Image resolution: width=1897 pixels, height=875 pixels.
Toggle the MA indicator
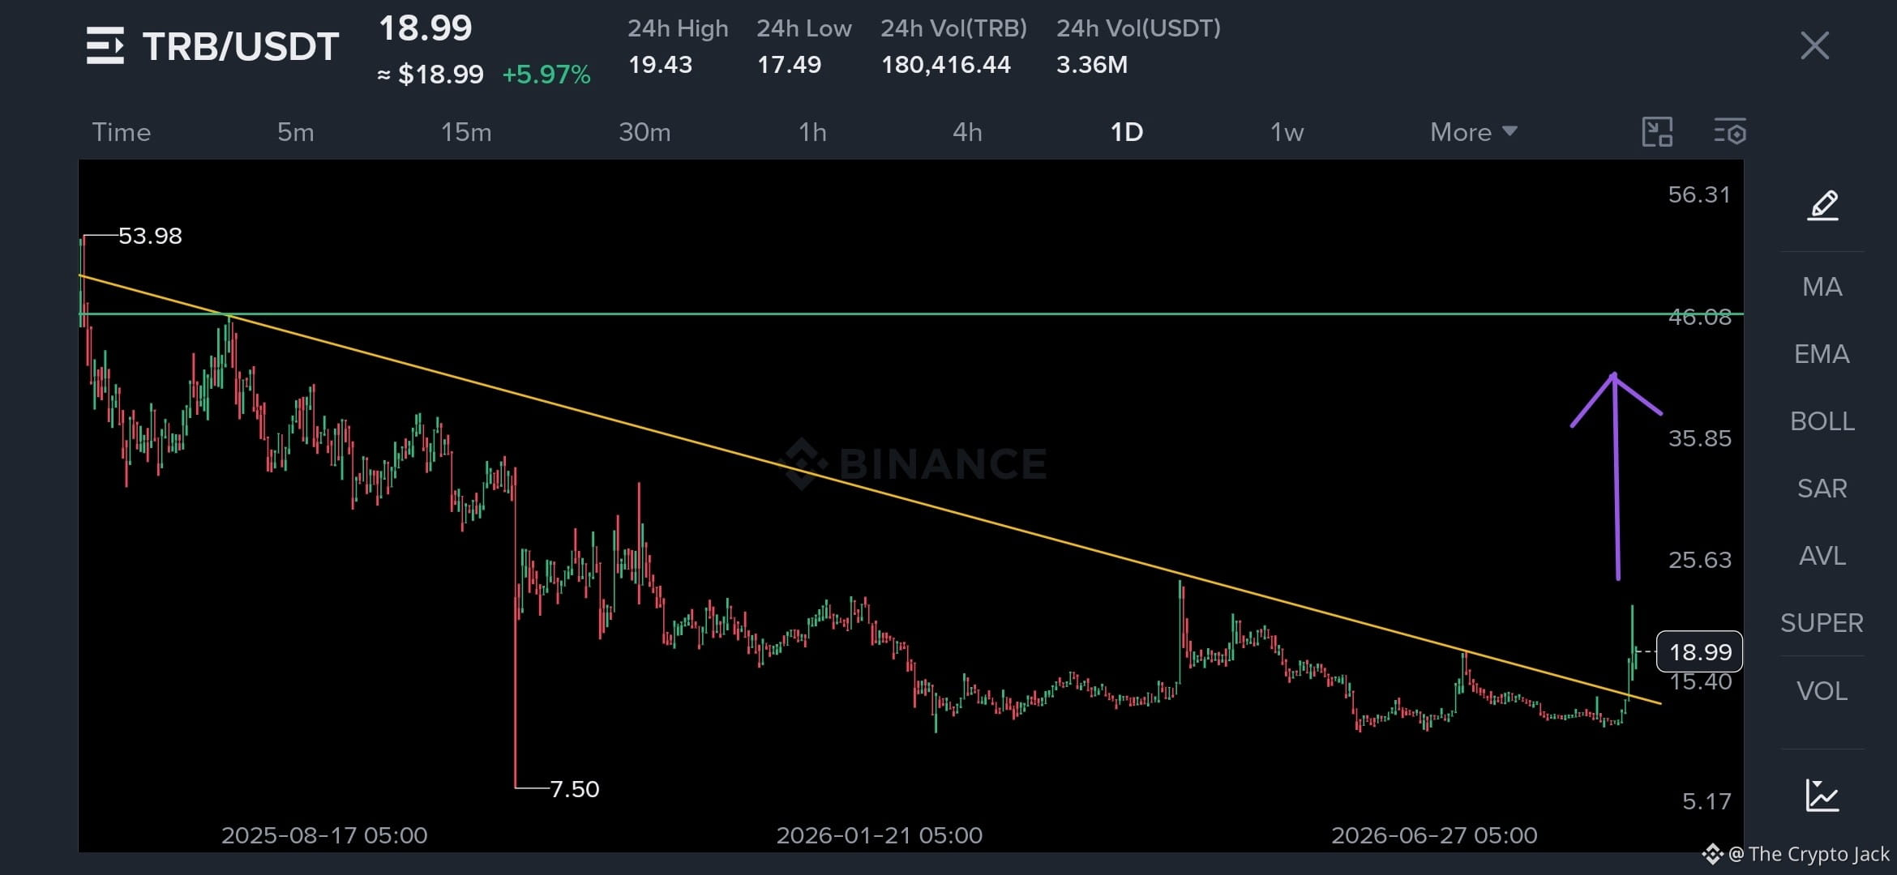point(1822,287)
